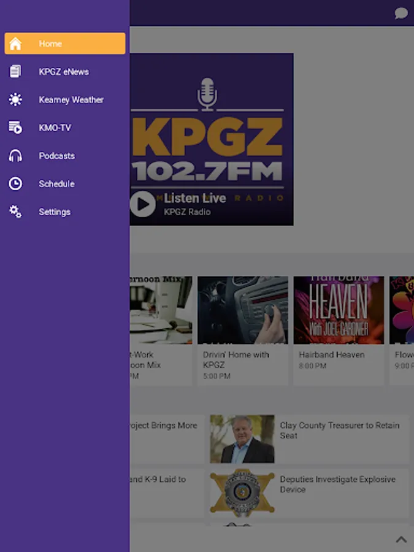The image size is (414, 552).
Task: Click 'Listen Live' text
Action: tap(194, 198)
